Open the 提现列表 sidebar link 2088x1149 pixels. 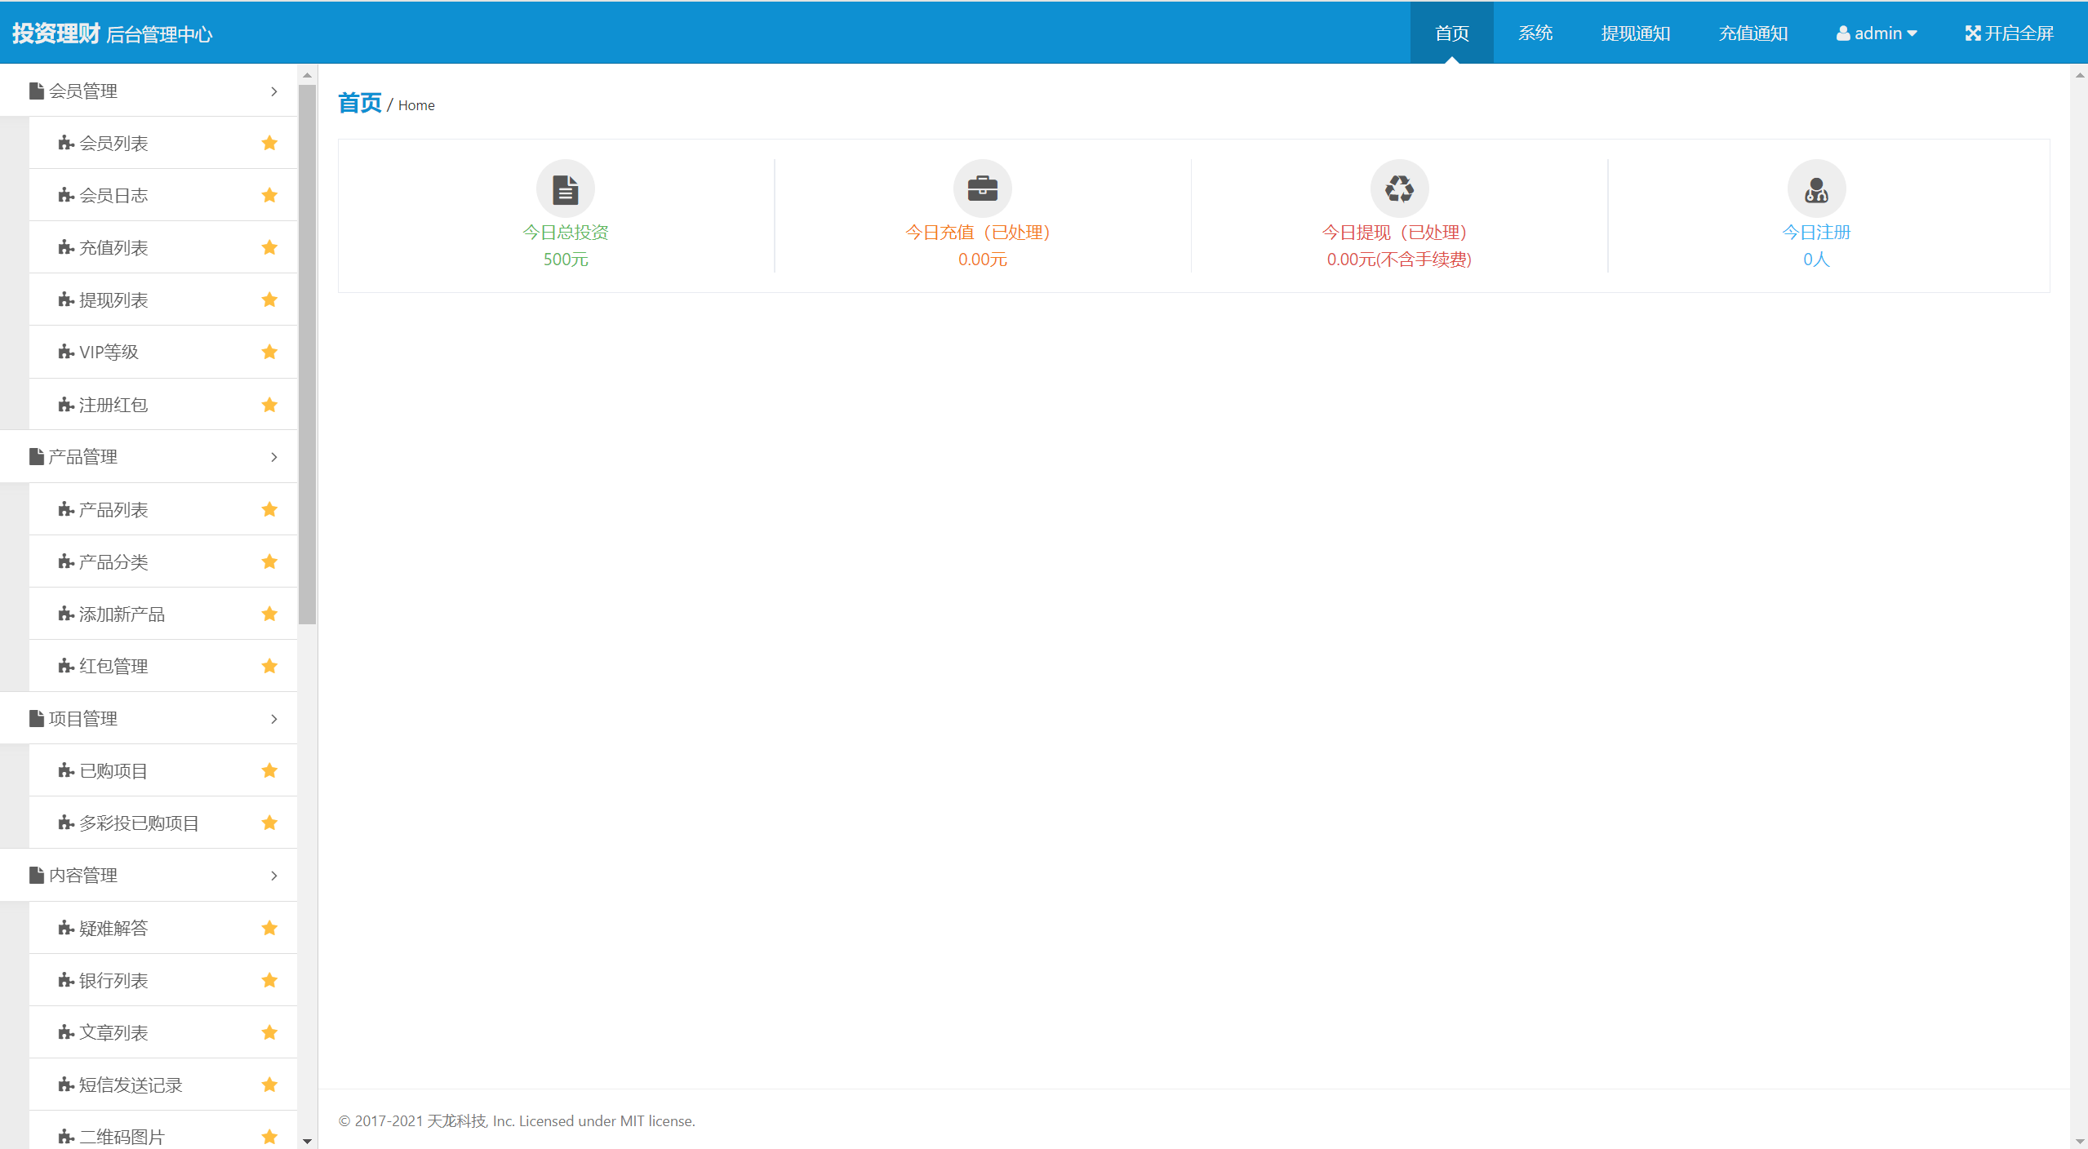113,300
